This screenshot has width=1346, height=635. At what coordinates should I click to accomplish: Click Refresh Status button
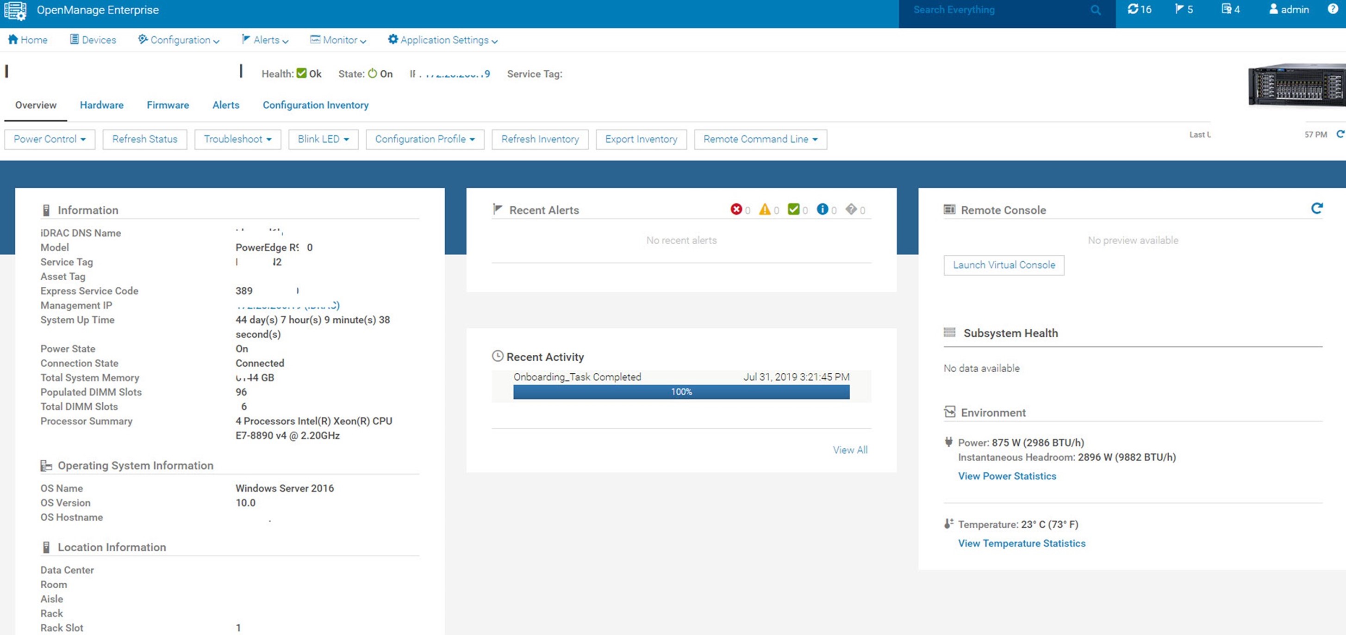(x=145, y=139)
